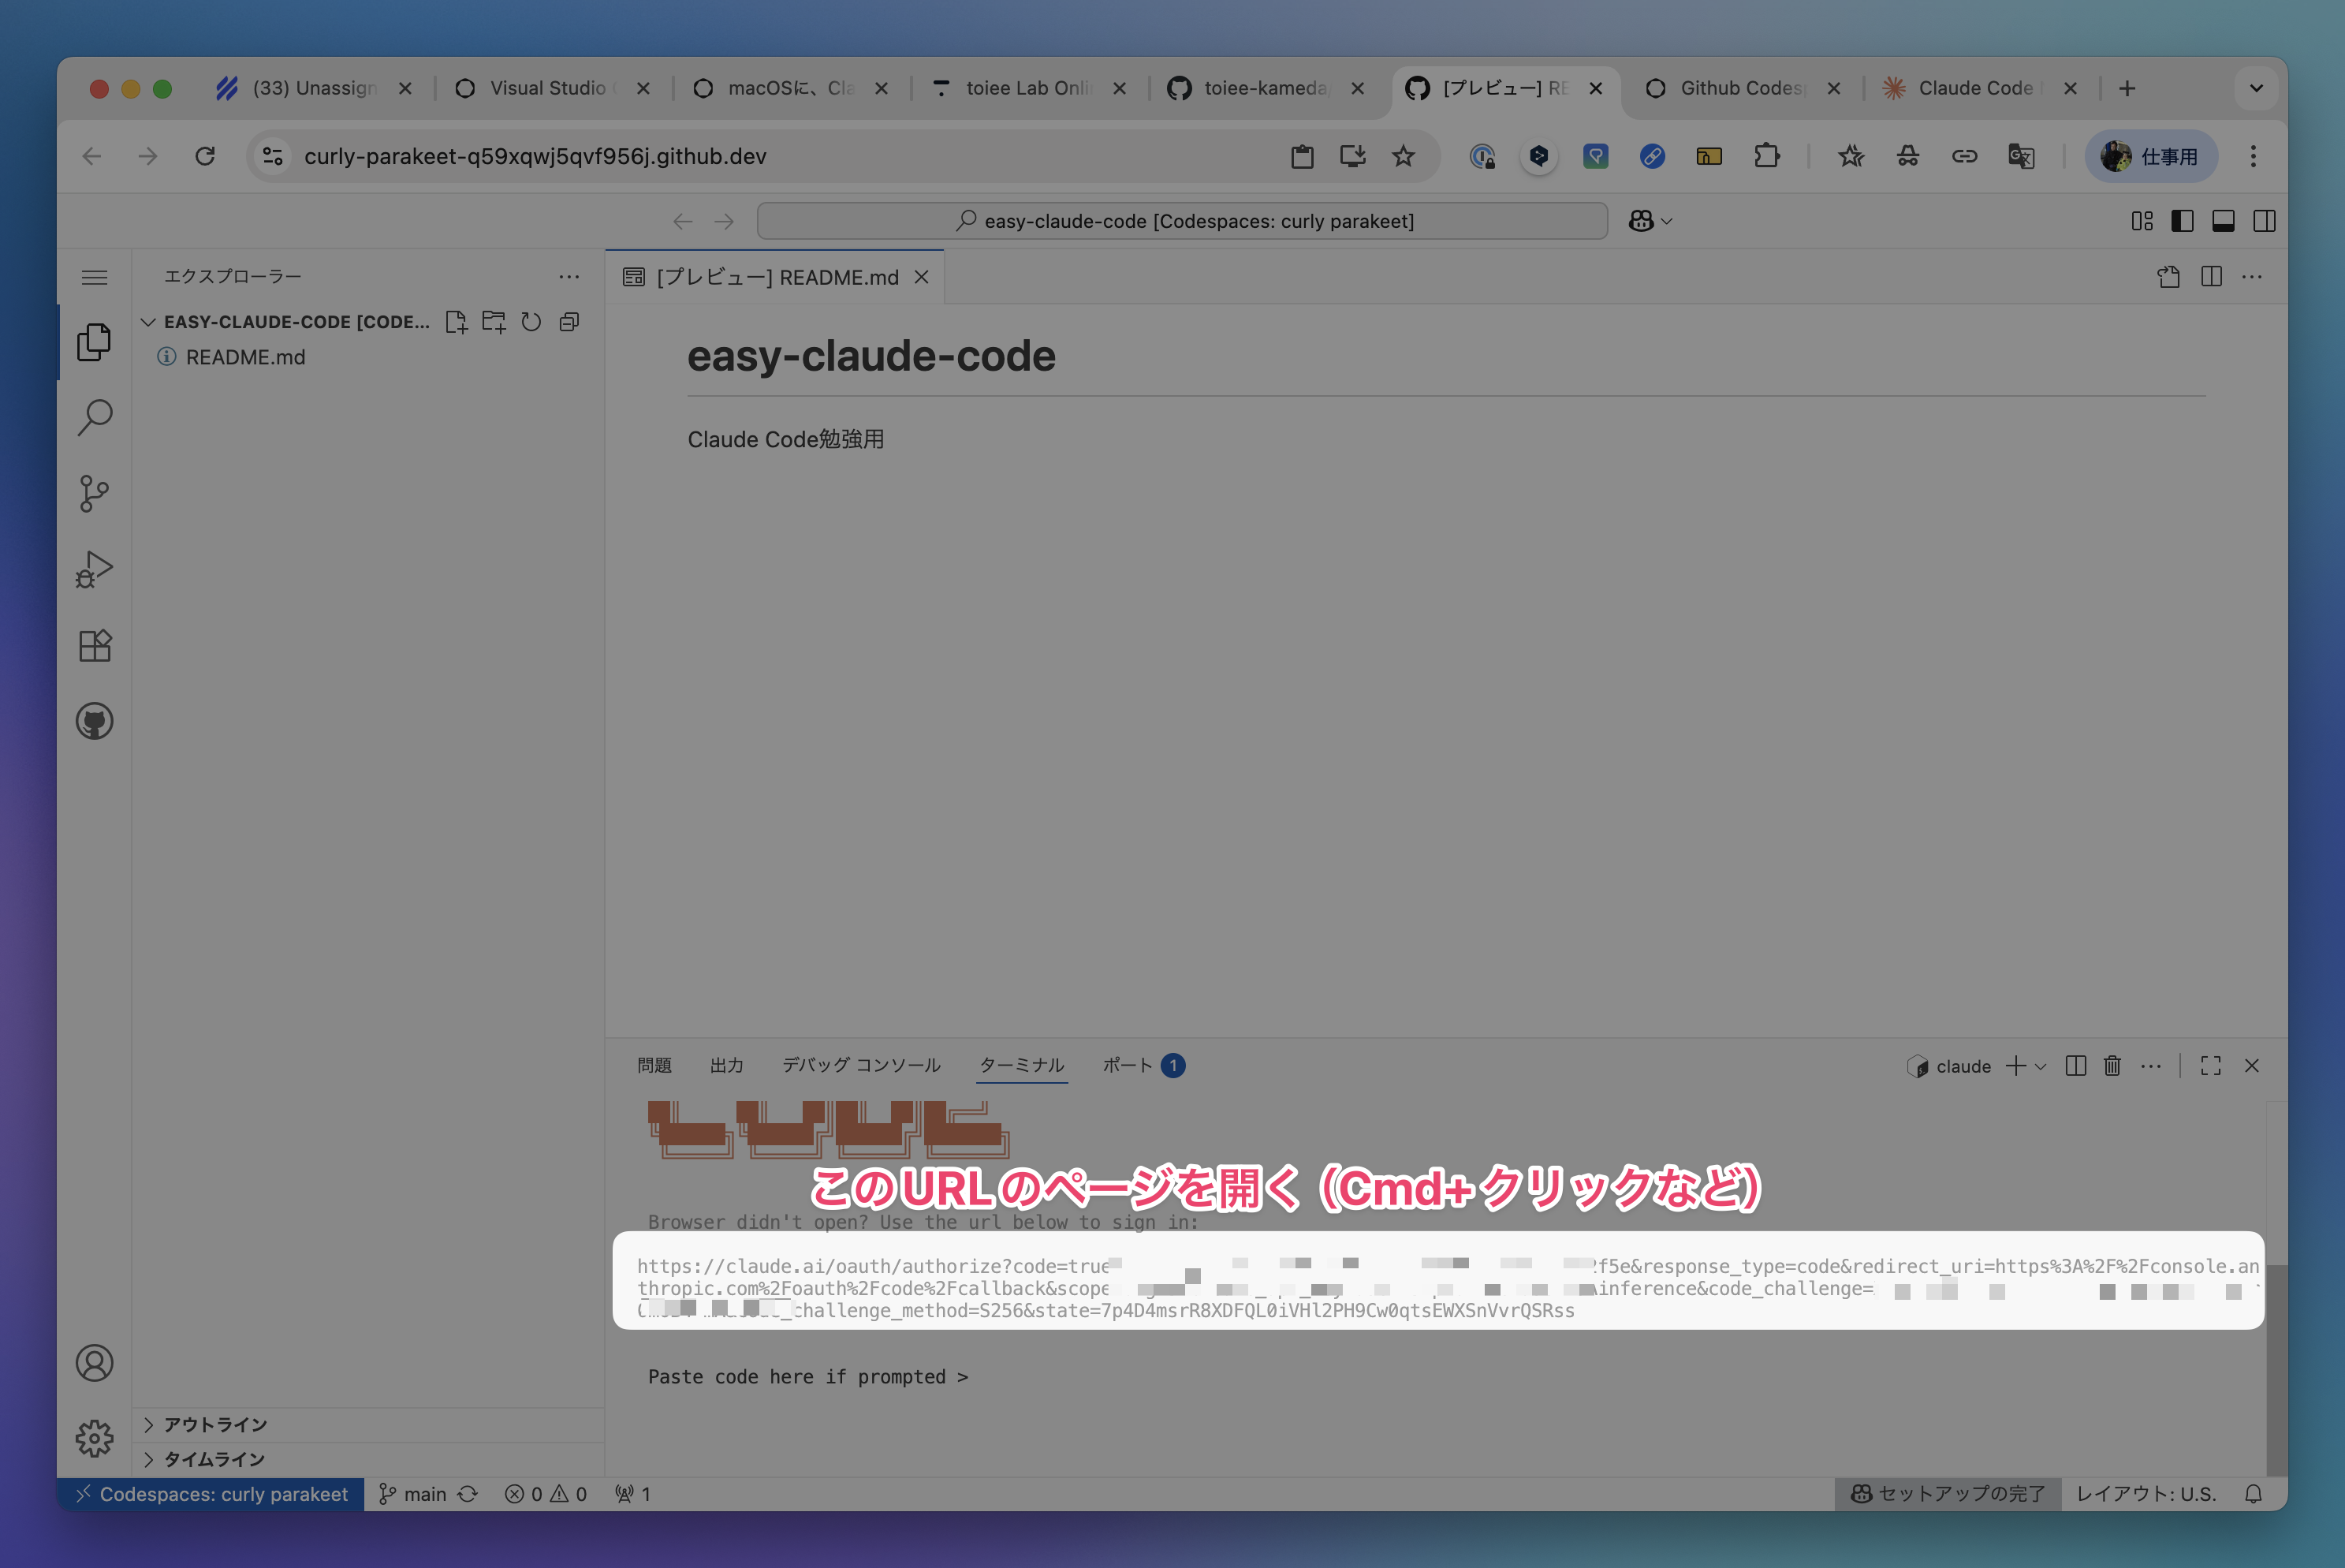Screen dimensions: 2345x1568
Task: Click the main branch in status bar
Action: coord(413,1494)
